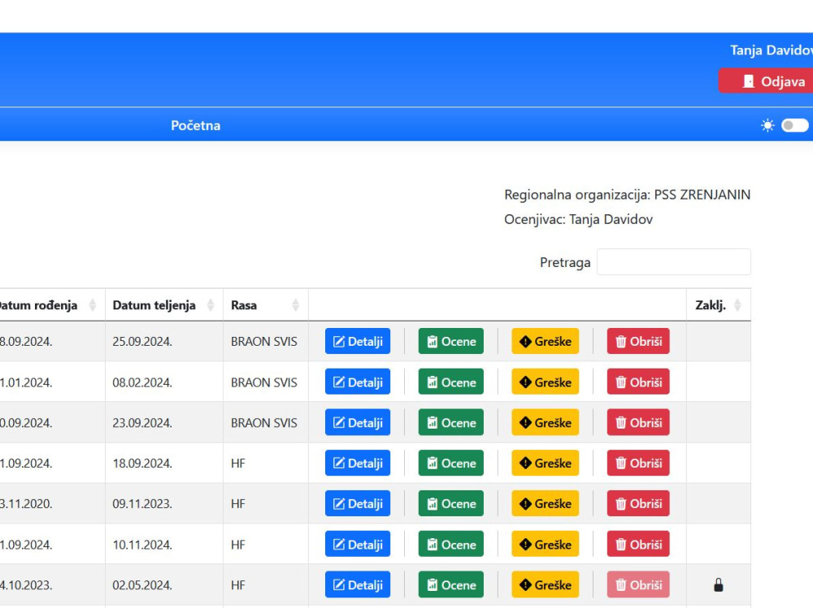813x608 pixels.
Task: Open Detalji for row with teljenje 25.09.2024.
Action: pos(357,341)
